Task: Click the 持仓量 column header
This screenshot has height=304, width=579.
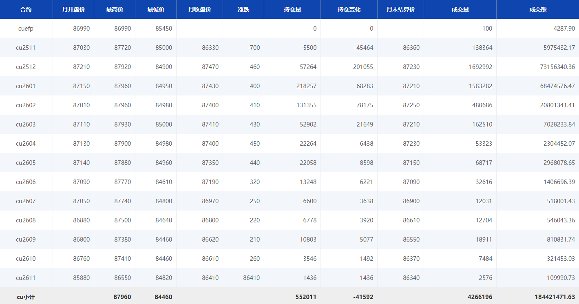Action: click(292, 9)
